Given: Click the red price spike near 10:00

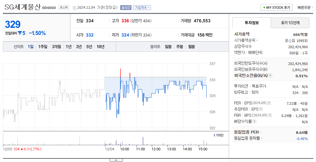Looking at the screenshot, I should pyautogui.click(x=121, y=73).
